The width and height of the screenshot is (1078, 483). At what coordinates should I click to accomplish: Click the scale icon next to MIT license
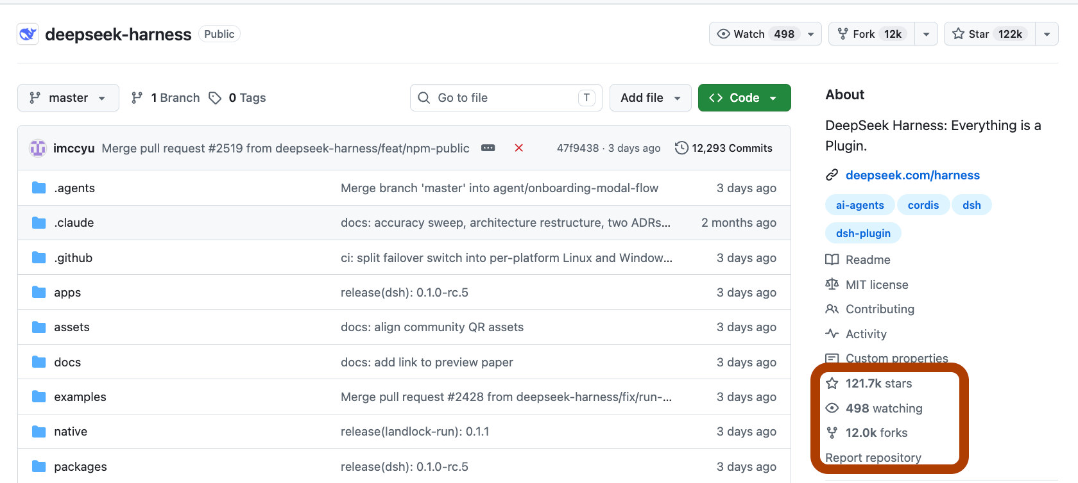click(x=832, y=284)
